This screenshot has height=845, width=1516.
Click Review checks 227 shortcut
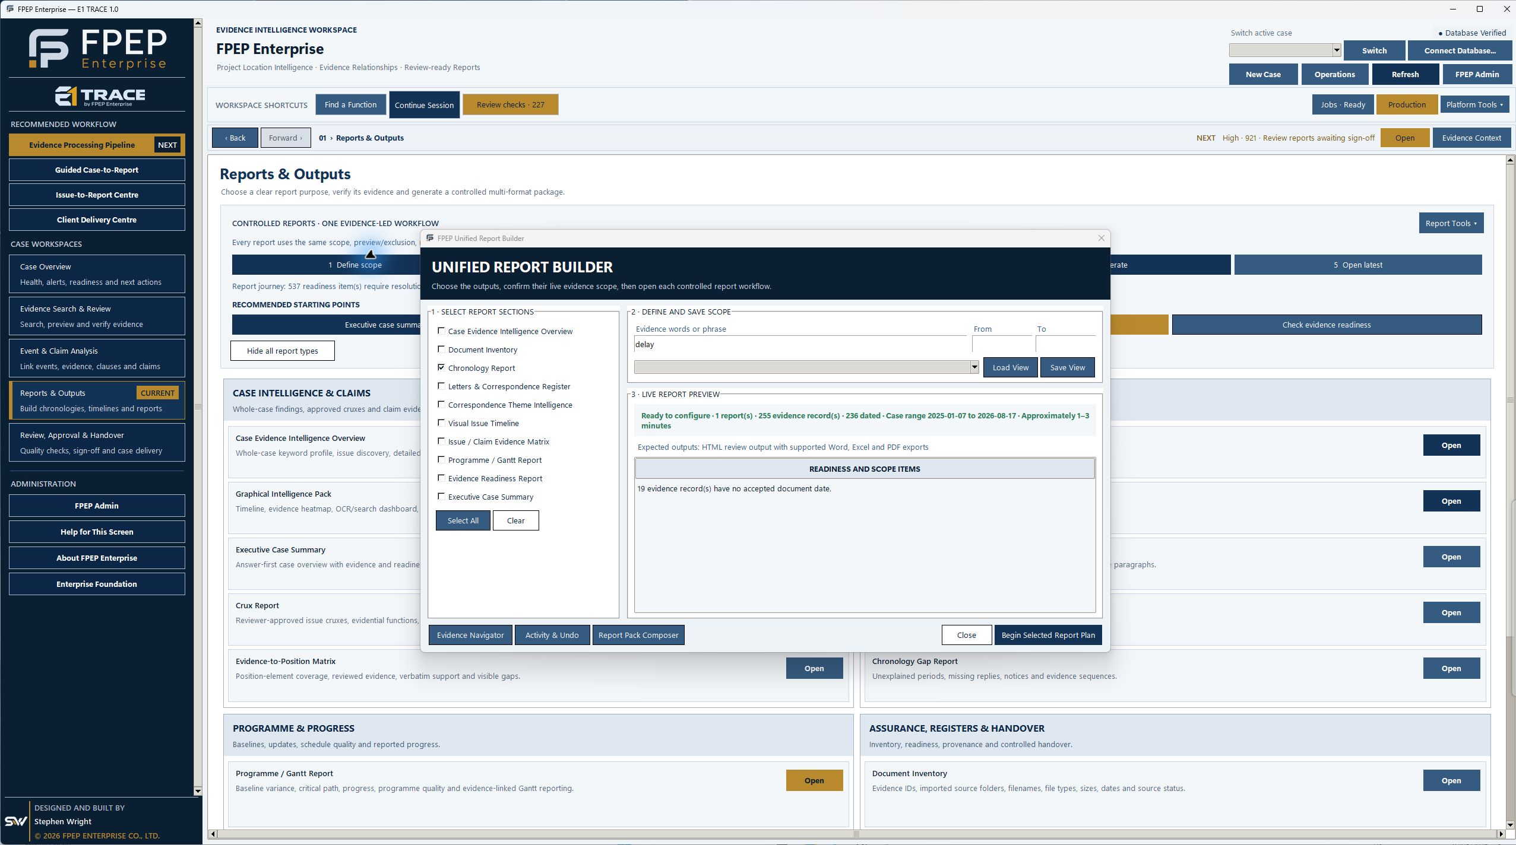(x=510, y=105)
